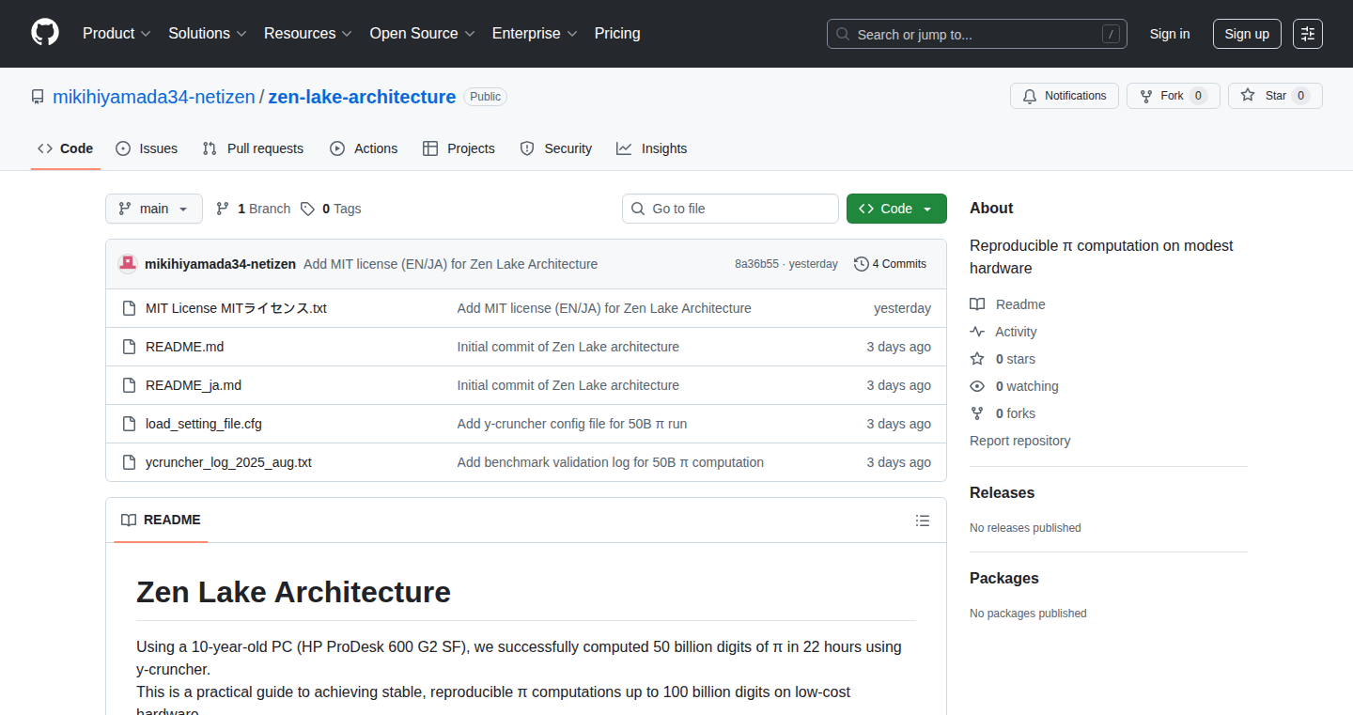Click the fork count badge
This screenshot has width=1353, height=715.
coord(1198,96)
